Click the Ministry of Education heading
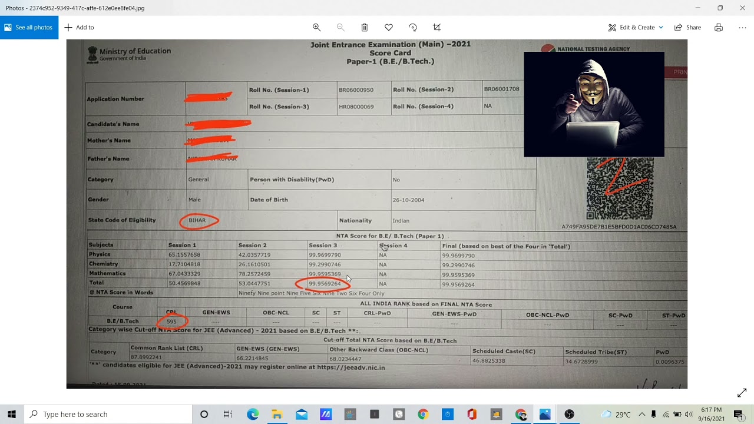The height and width of the screenshot is (424, 754). point(135,51)
